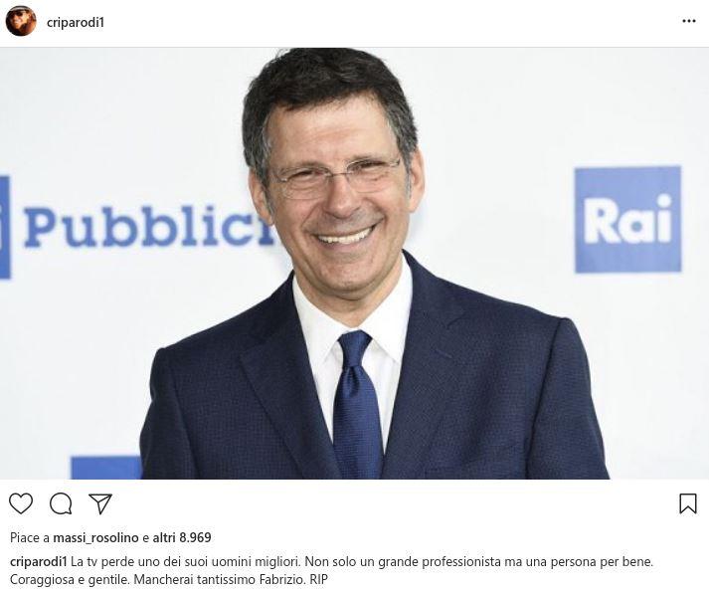Click the man's blue tie in photo

pyautogui.click(x=357, y=403)
